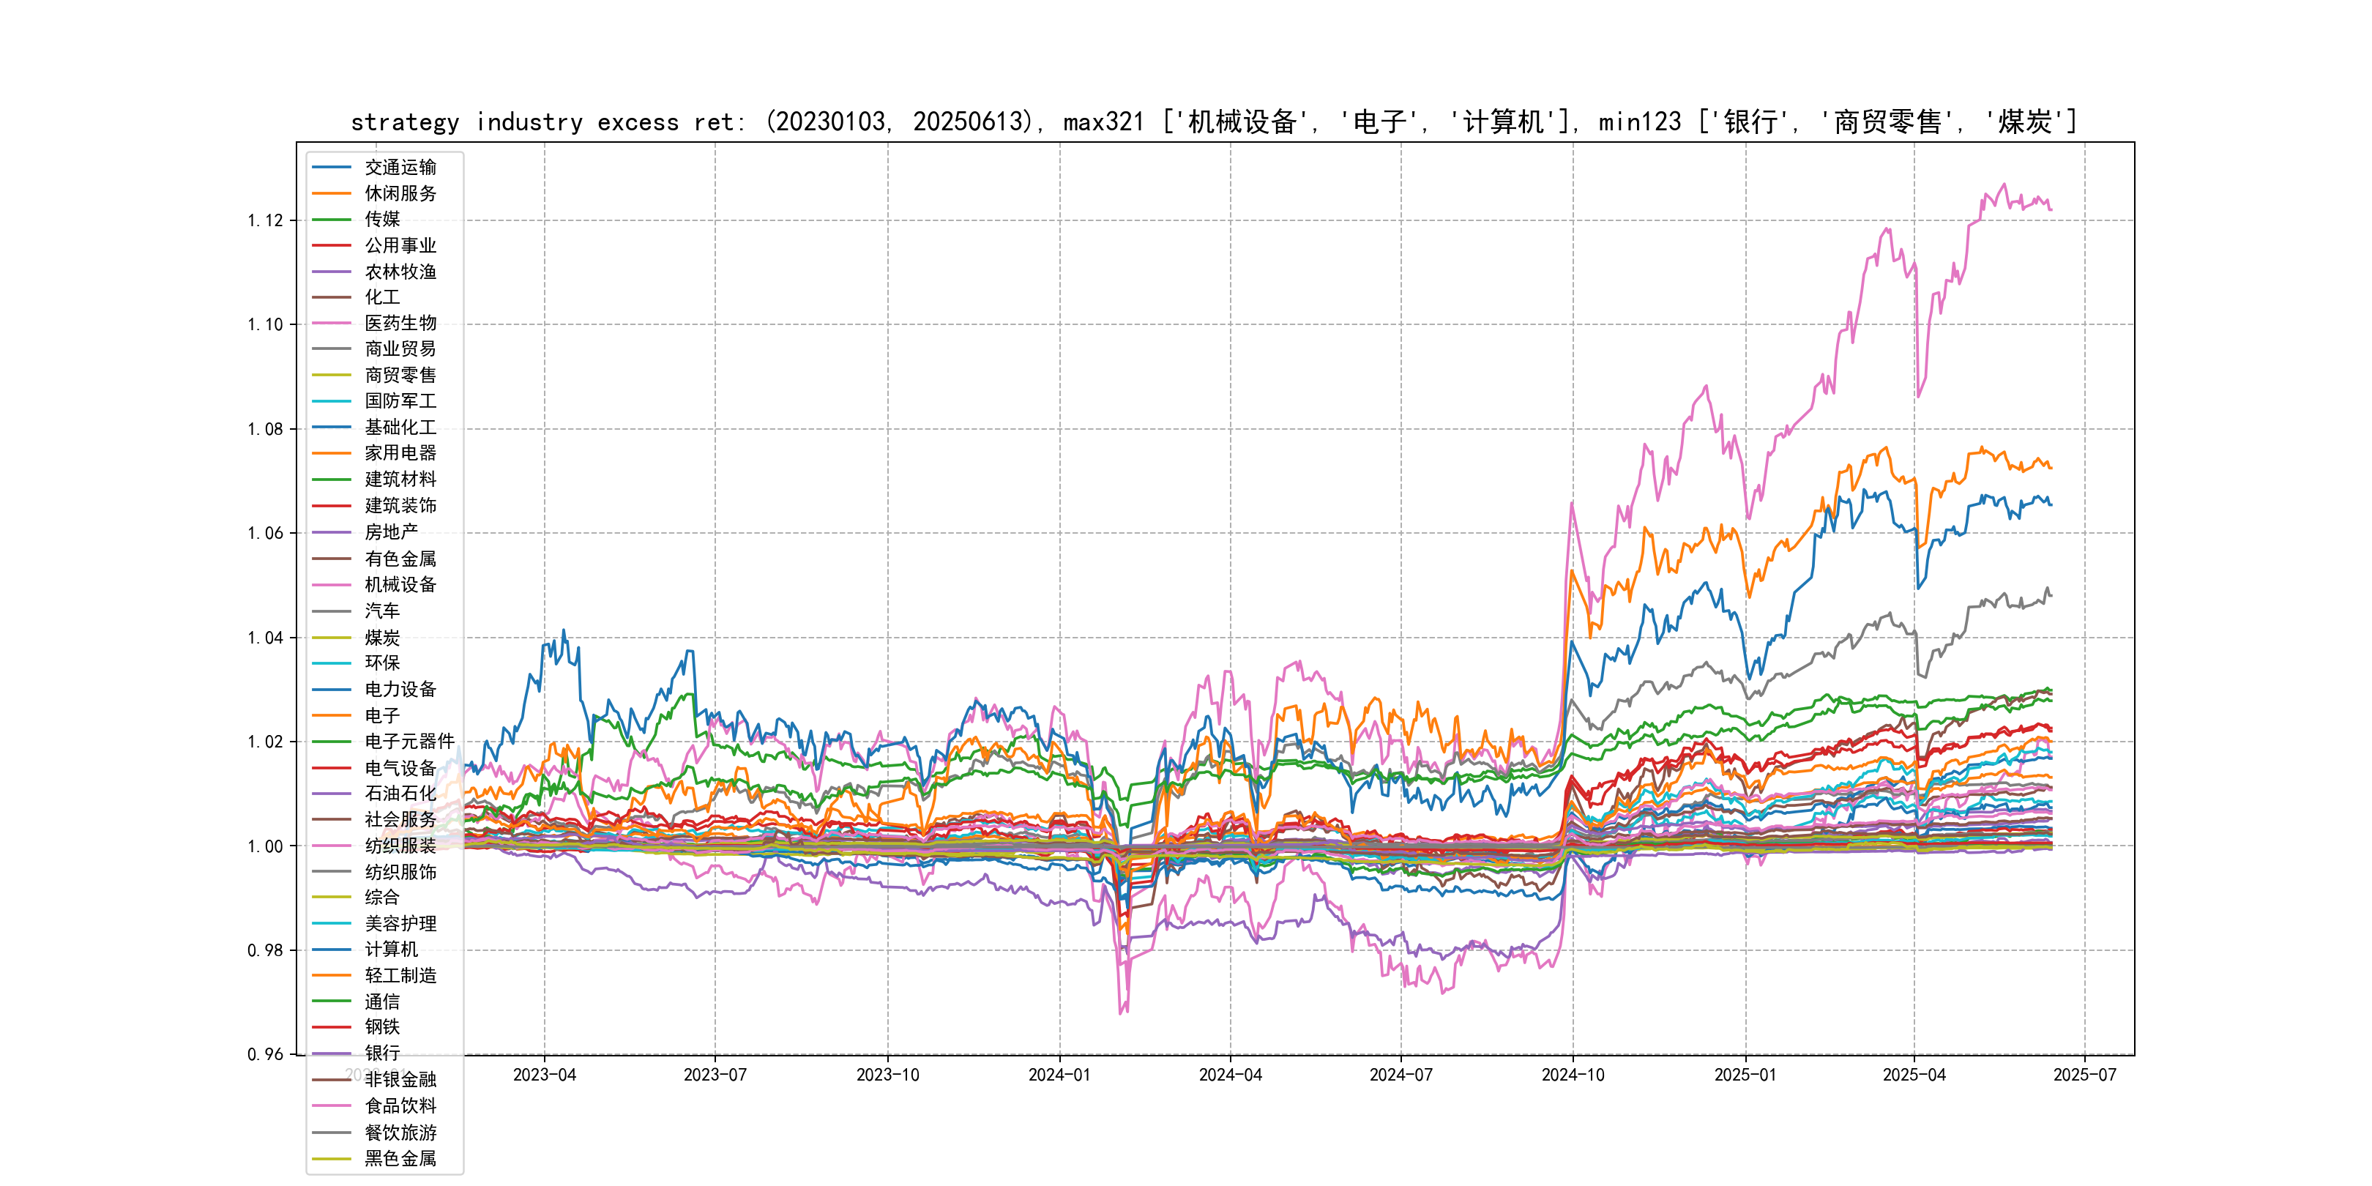Click the green line swatch beside 传媒
Image resolution: width=2372 pixels, height=1186 pixels.
332,219
